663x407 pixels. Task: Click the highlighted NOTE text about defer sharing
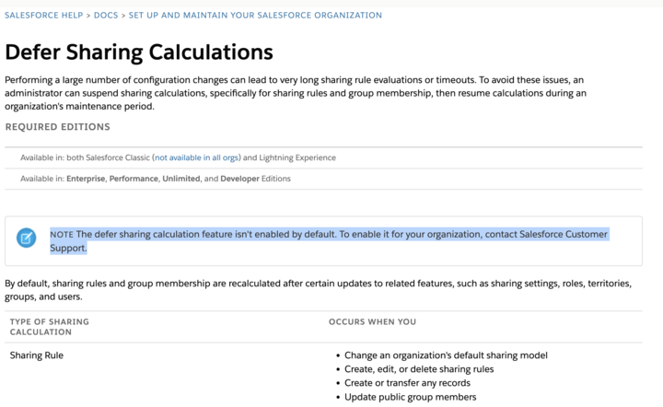click(329, 241)
